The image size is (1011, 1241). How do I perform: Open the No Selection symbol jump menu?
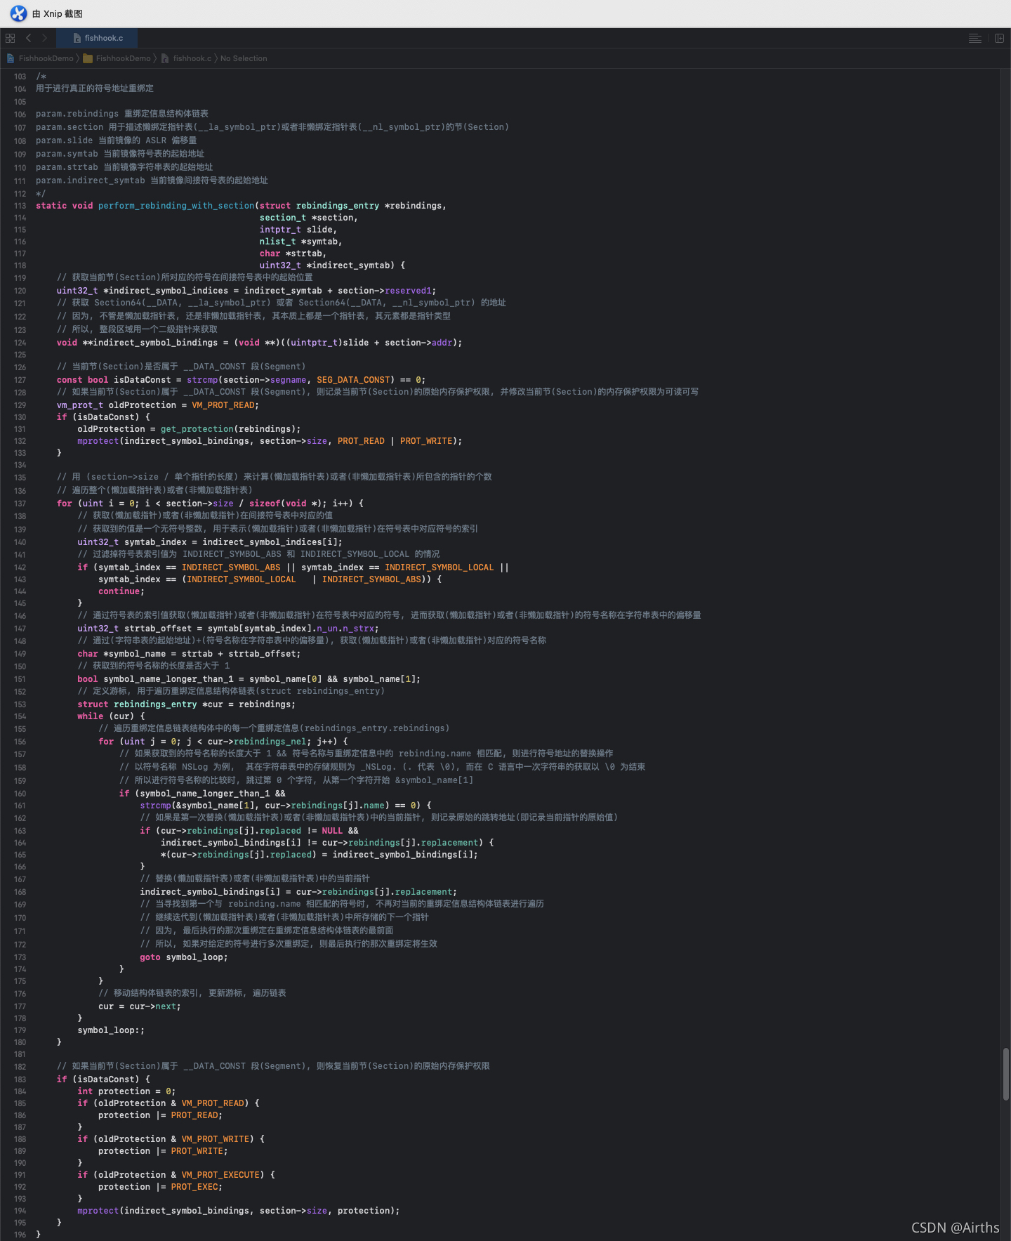[x=244, y=58]
